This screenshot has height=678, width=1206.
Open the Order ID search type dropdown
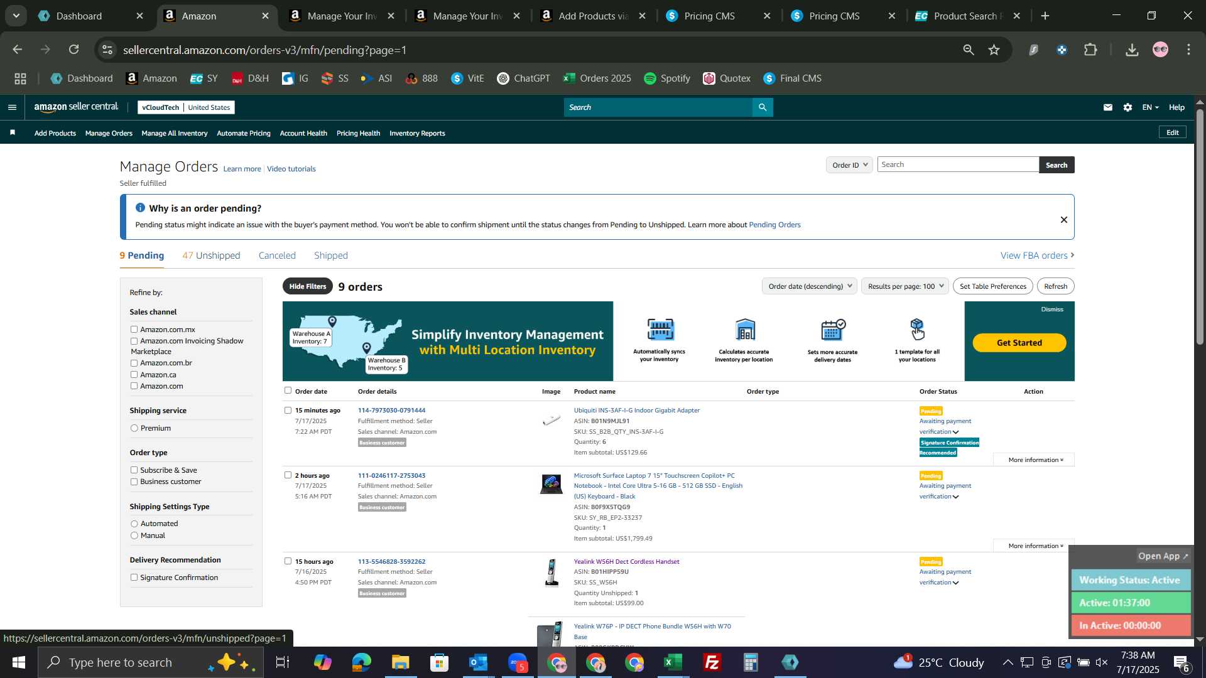point(849,165)
